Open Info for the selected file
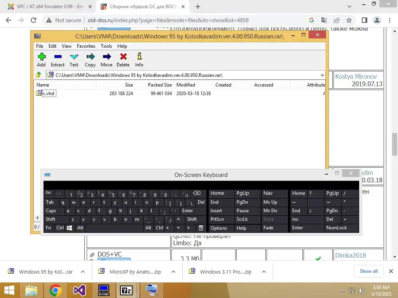 pyautogui.click(x=139, y=60)
